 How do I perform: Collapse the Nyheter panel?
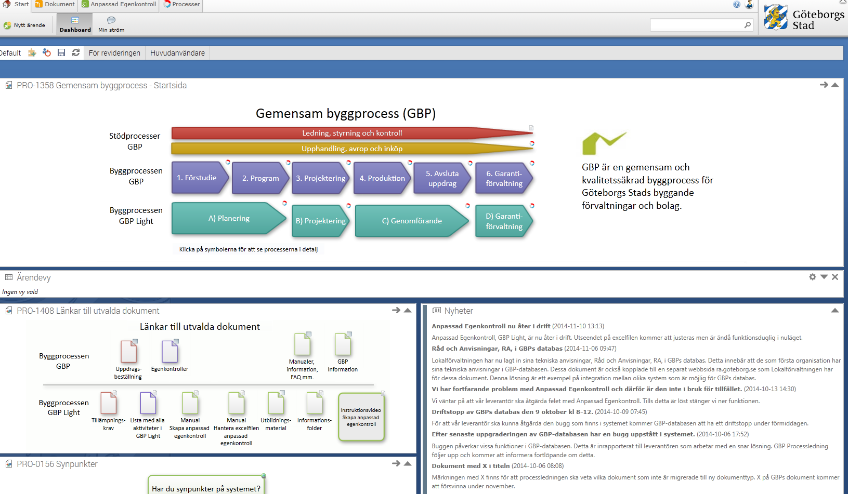point(835,310)
